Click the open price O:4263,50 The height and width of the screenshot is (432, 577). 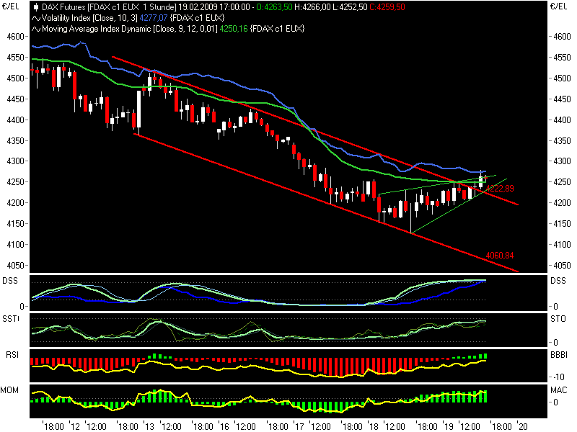click(x=274, y=7)
